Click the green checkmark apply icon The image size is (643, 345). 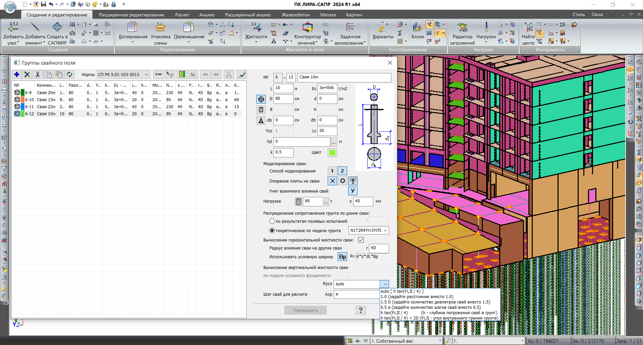242,74
